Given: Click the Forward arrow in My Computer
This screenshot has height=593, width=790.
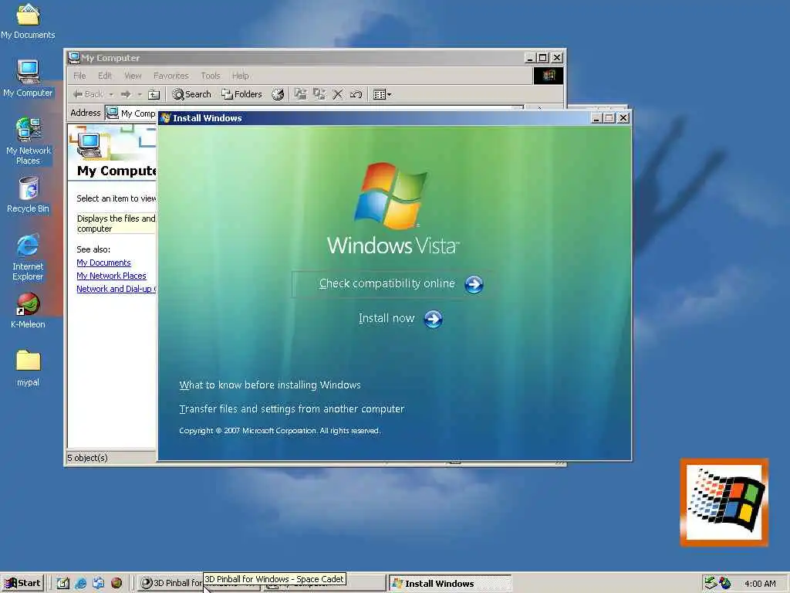Looking at the screenshot, I should tap(126, 94).
